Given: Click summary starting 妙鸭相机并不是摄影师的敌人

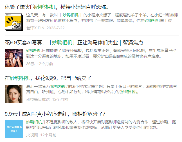Looking at the screenshot, I should [101, 125].
